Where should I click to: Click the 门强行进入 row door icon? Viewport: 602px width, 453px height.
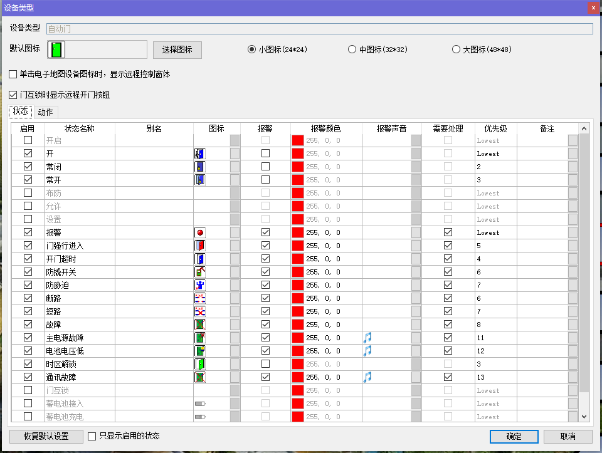200,246
